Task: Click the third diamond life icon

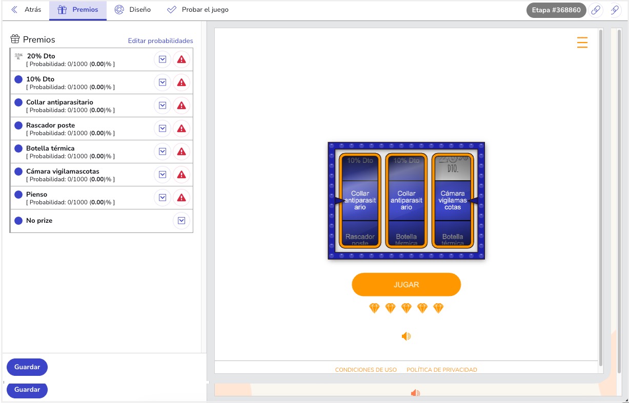Action: tap(407, 308)
